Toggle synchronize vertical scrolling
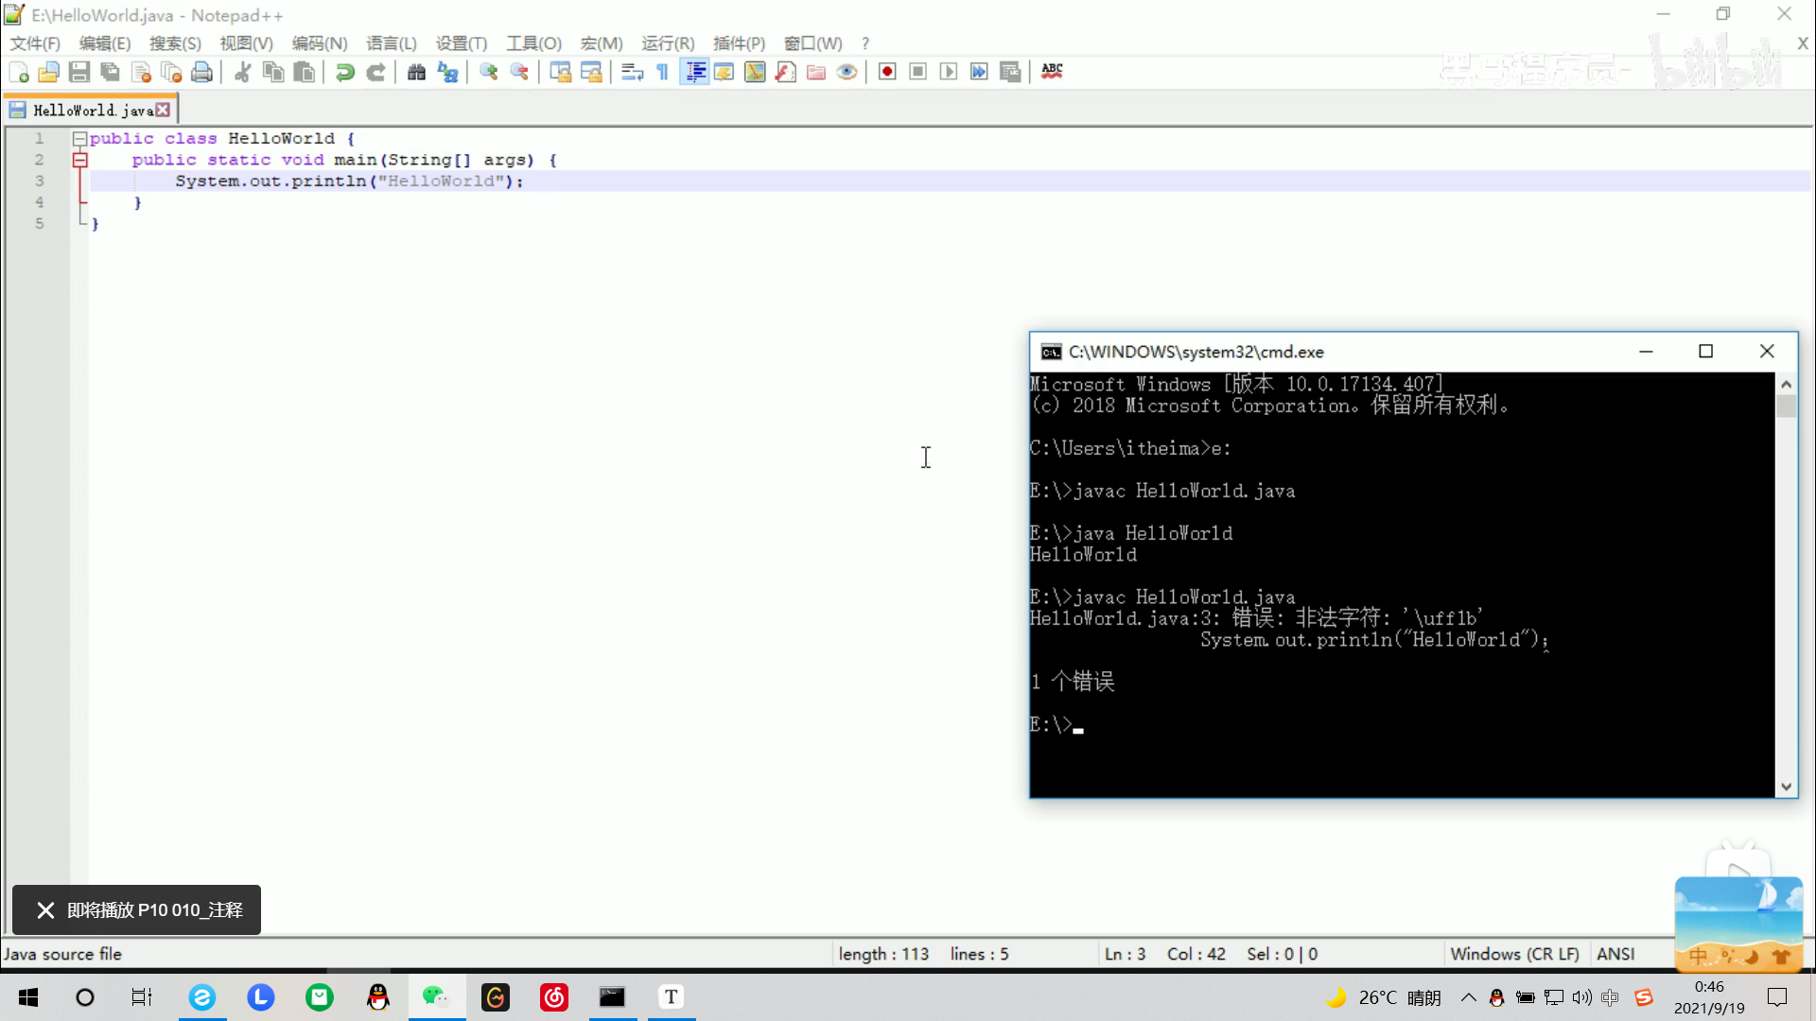The width and height of the screenshot is (1816, 1021). click(560, 72)
